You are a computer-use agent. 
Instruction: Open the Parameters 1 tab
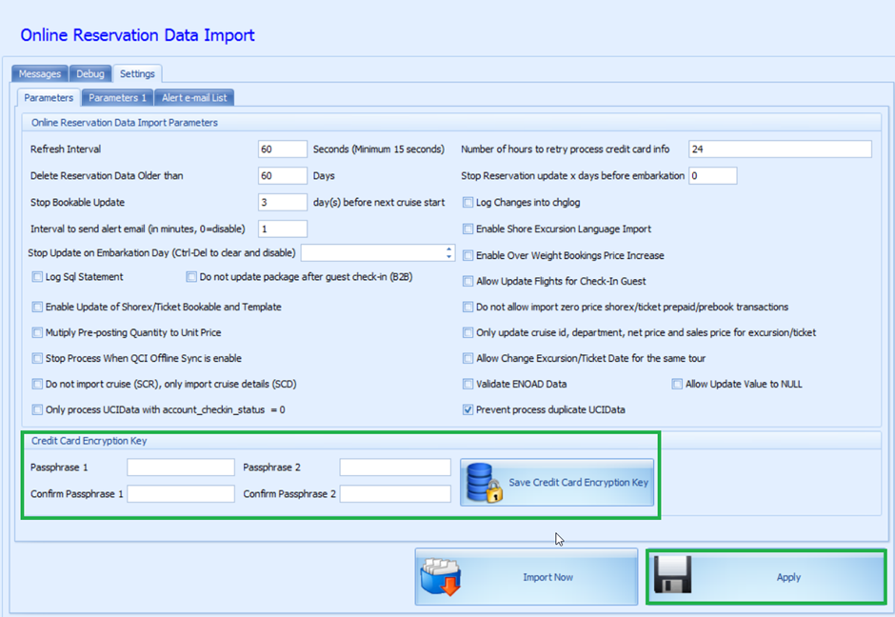tap(117, 97)
